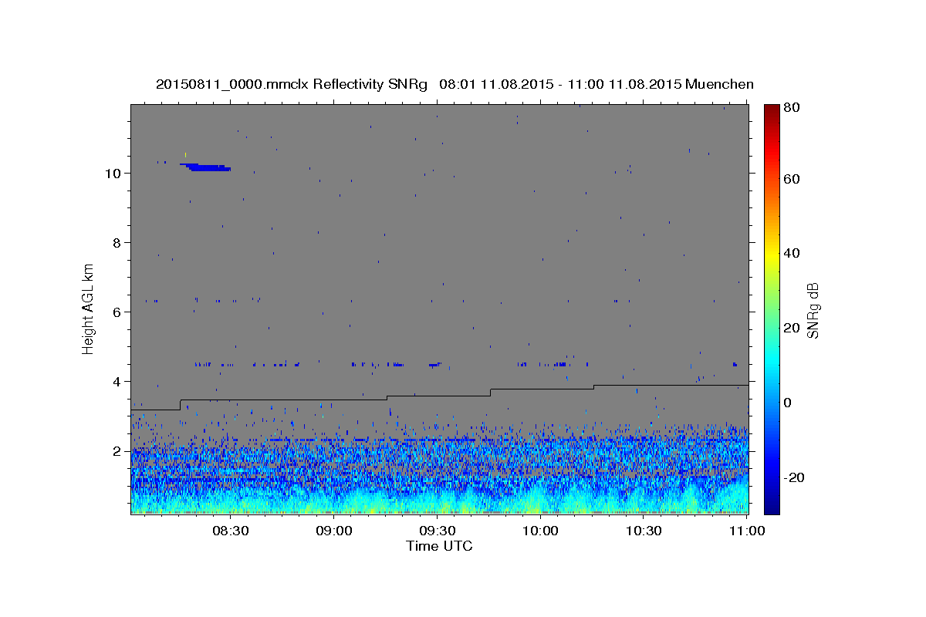Image resolution: width=926 pixels, height=617 pixels.
Task: Click the 'Height AGL km' axis label
Action: (x=89, y=308)
